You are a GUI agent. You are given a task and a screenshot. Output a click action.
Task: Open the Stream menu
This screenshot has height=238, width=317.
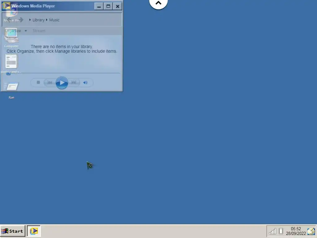click(39, 31)
